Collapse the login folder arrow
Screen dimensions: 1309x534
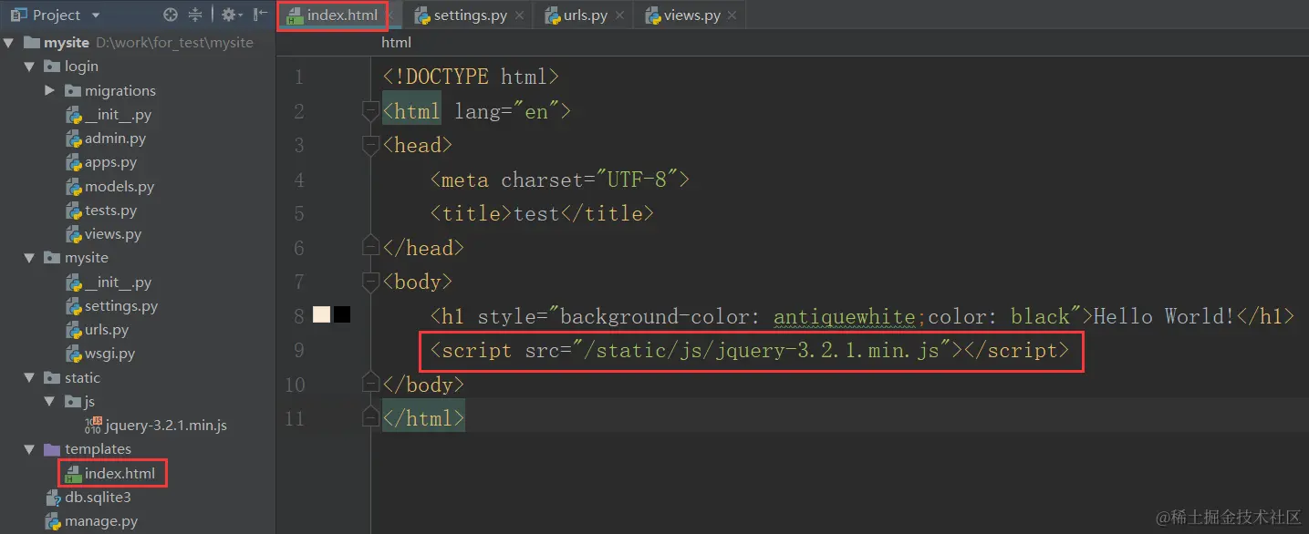pyautogui.click(x=30, y=67)
